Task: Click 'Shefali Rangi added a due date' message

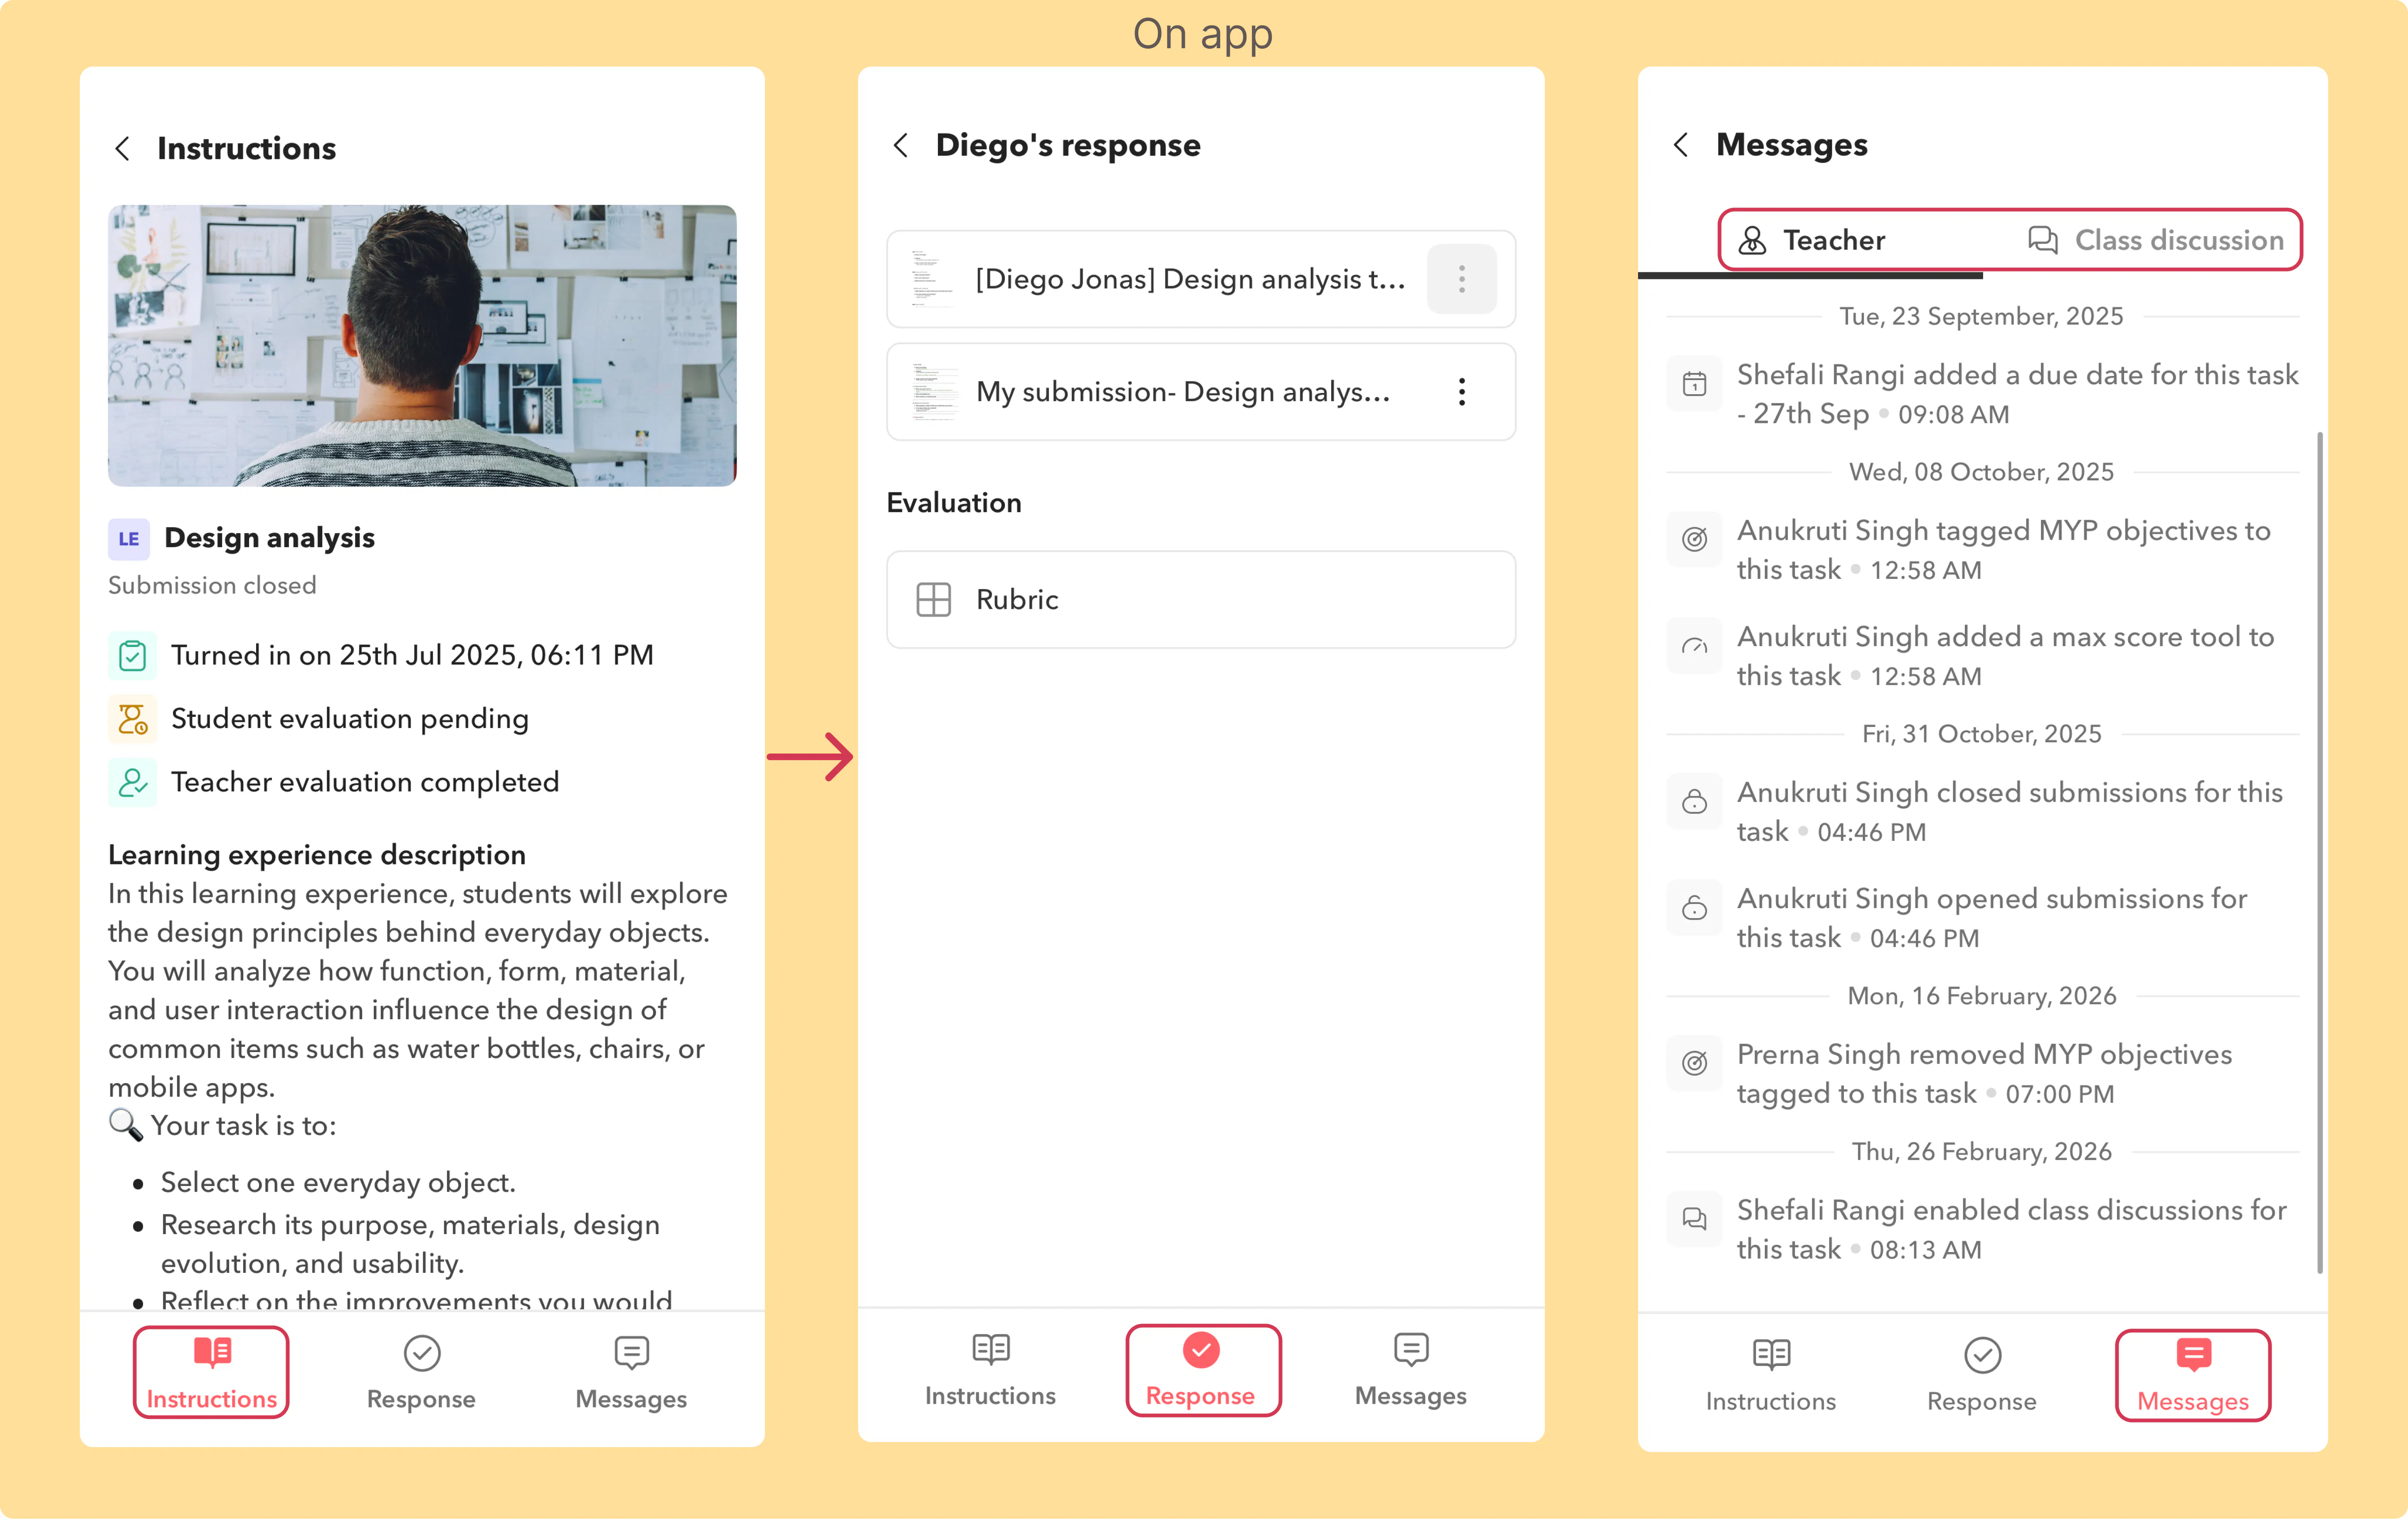Action: coord(2017,394)
